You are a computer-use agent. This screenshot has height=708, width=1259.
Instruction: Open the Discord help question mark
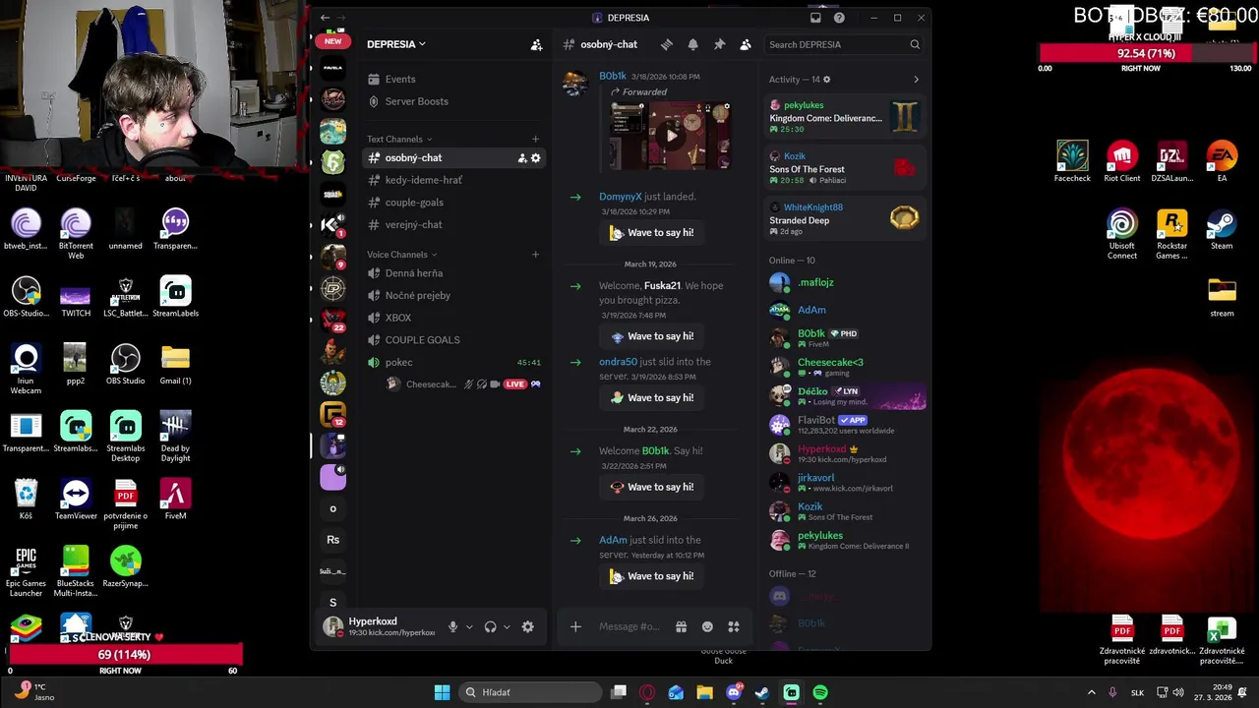click(839, 18)
